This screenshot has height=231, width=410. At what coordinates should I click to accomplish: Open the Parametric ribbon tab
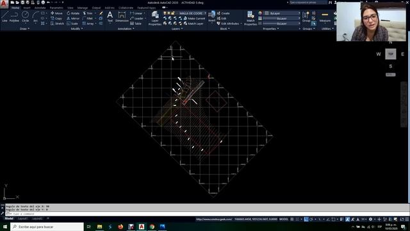[x=56, y=8]
